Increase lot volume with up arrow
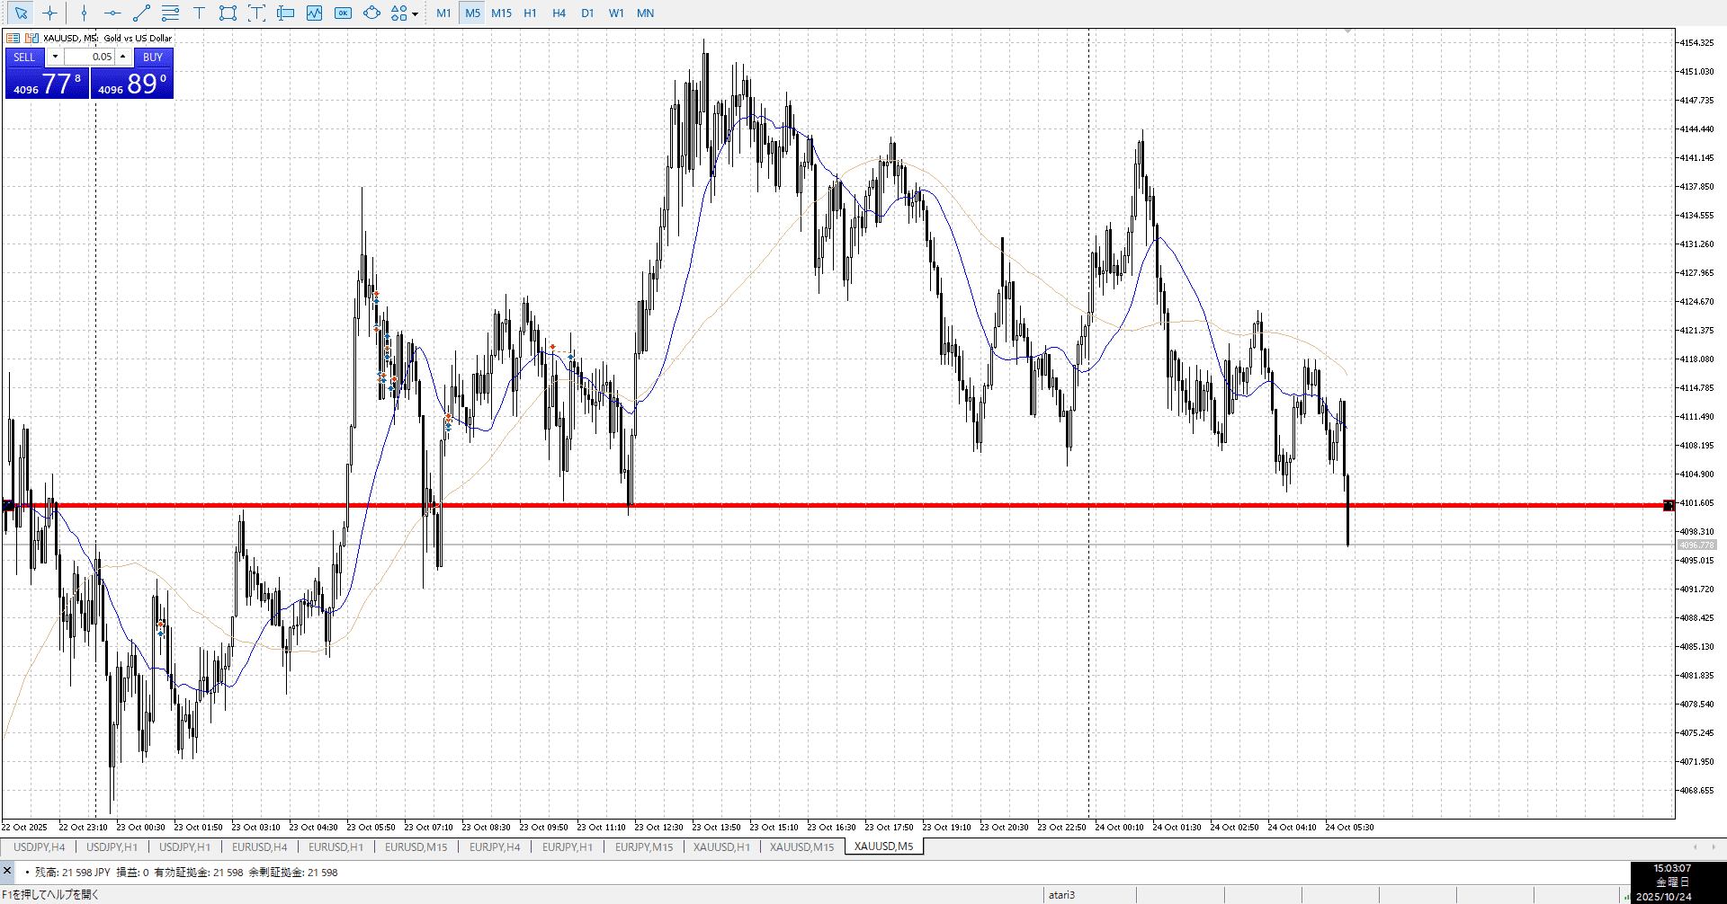 123,57
